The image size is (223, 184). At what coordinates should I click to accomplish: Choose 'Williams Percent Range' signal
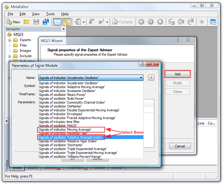[91, 157]
